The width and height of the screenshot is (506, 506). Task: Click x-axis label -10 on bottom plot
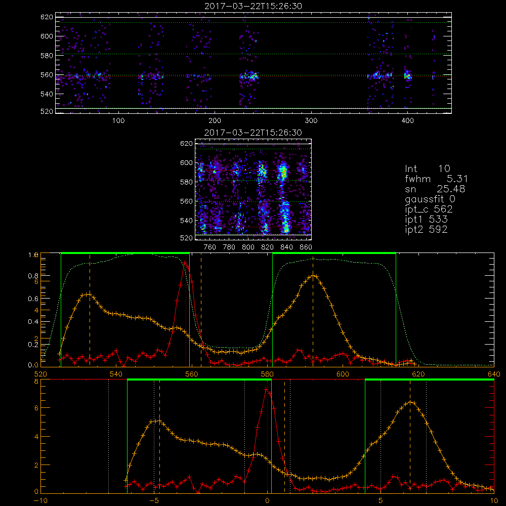click(40, 501)
